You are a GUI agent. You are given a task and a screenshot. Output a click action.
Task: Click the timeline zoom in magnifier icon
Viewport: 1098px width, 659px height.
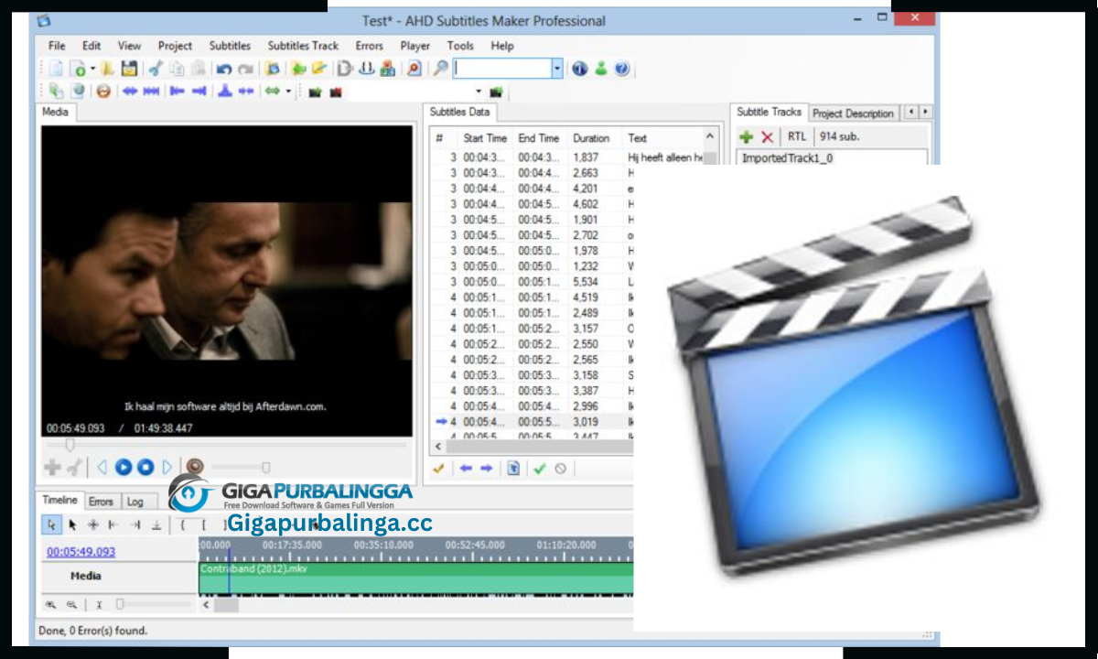click(50, 605)
